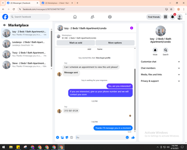
Task: Open the browser tab search dropdown
Action: 3,3
